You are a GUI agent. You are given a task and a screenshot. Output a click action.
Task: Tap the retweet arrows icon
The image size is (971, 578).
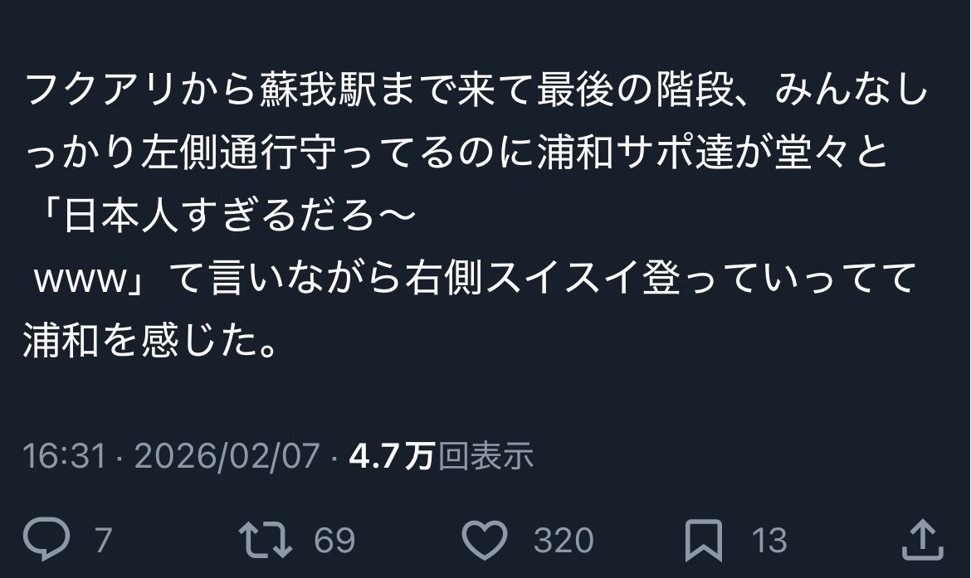[266, 540]
